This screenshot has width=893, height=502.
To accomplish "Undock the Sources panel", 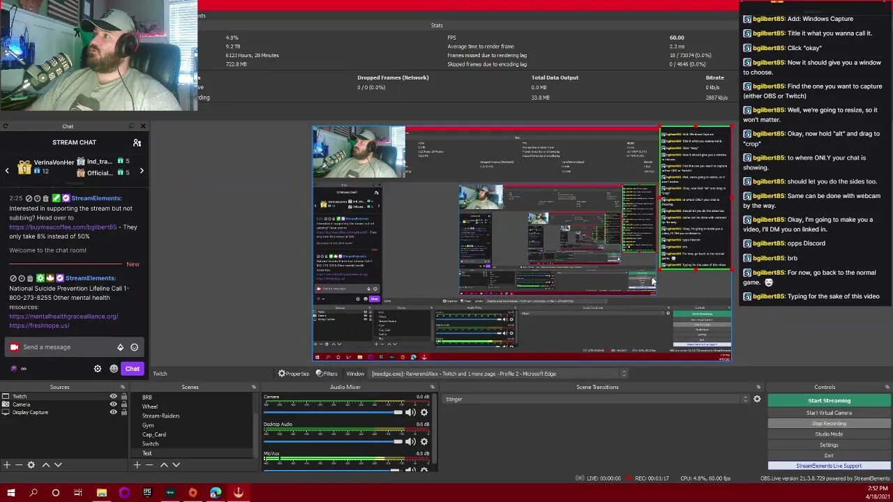I will click(x=122, y=387).
